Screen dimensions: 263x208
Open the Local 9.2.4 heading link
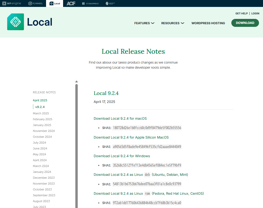pos(106,93)
